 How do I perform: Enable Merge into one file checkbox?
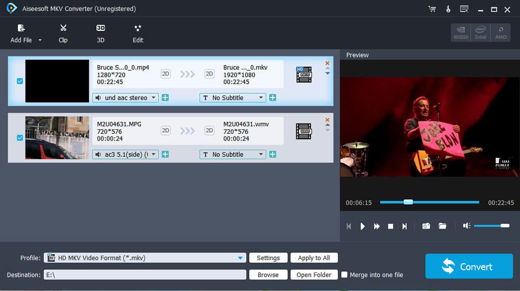tap(344, 275)
